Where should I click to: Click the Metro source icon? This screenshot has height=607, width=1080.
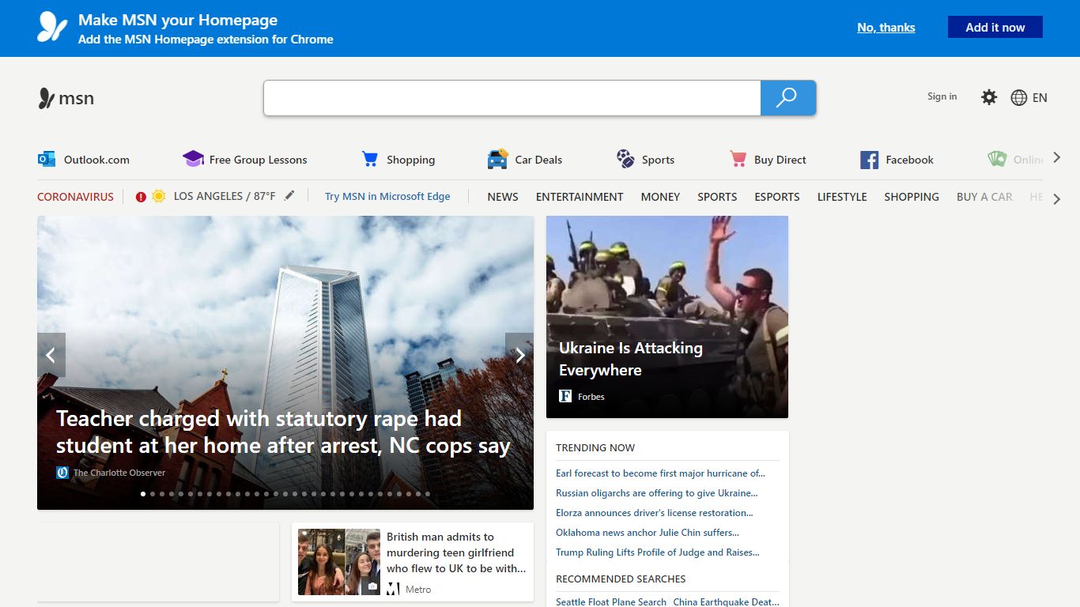(x=393, y=589)
